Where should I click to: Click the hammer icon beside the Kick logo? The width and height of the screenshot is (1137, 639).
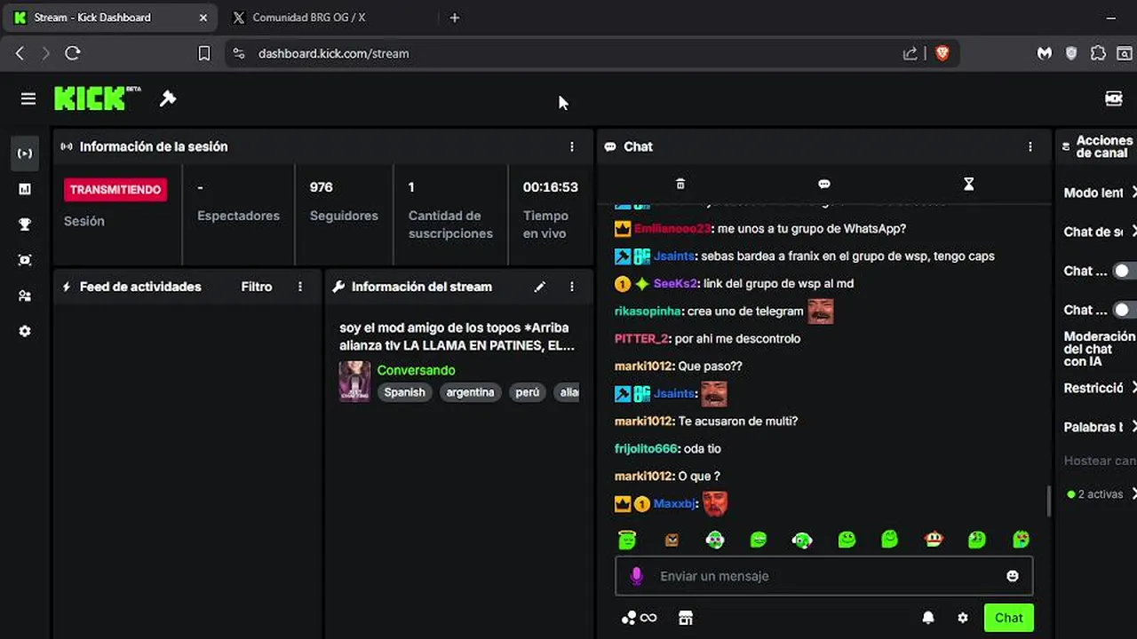(x=168, y=99)
